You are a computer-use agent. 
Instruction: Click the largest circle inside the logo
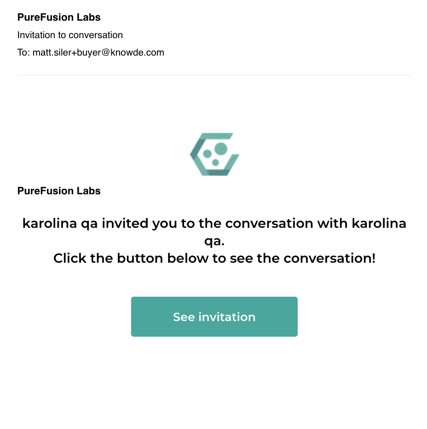(x=221, y=149)
